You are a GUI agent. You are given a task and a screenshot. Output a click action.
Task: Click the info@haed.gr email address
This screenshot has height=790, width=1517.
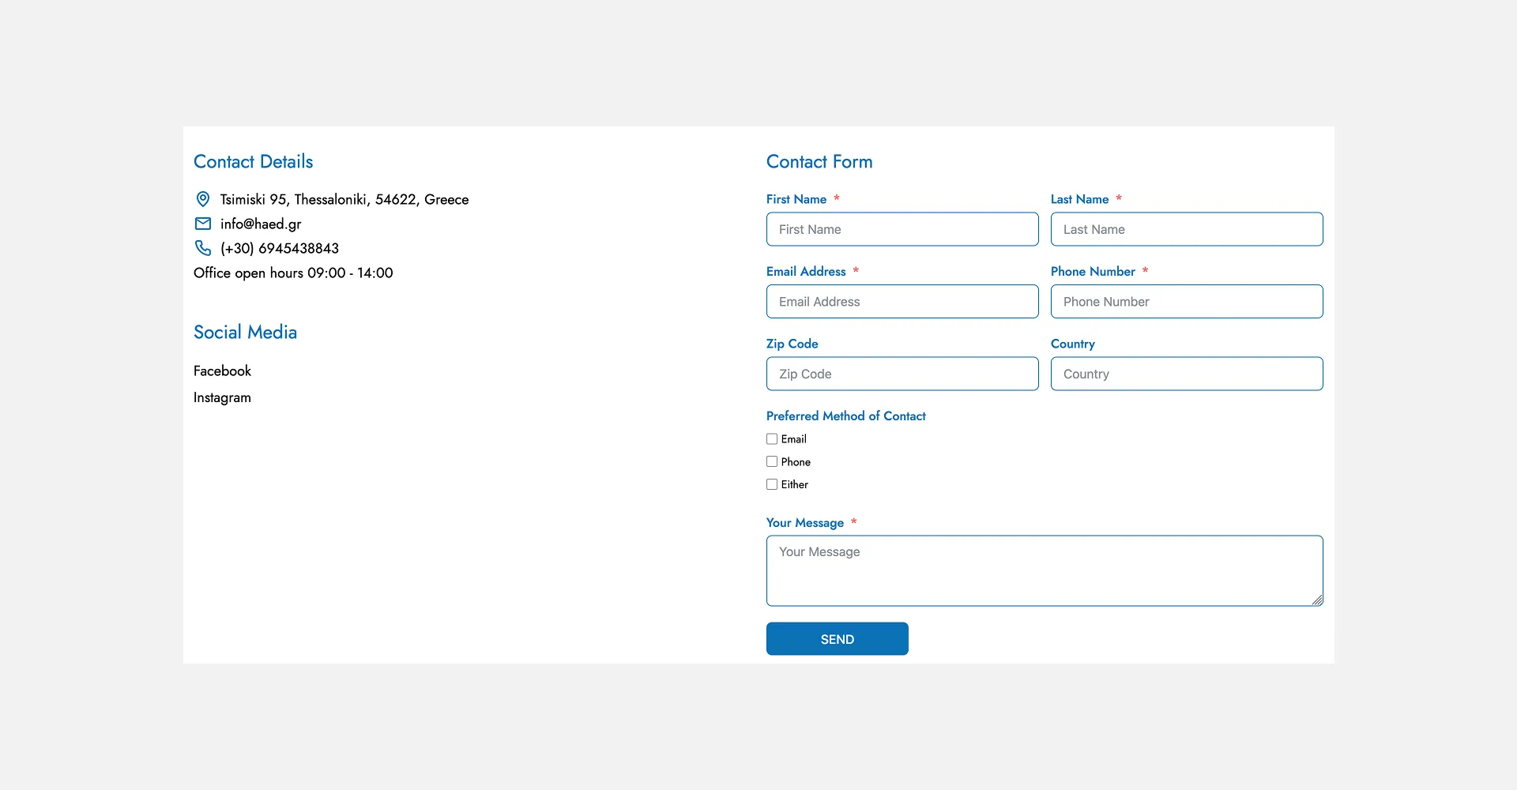click(x=261, y=224)
